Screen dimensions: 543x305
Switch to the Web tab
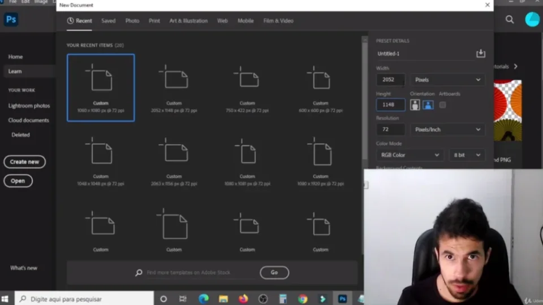pos(222,21)
